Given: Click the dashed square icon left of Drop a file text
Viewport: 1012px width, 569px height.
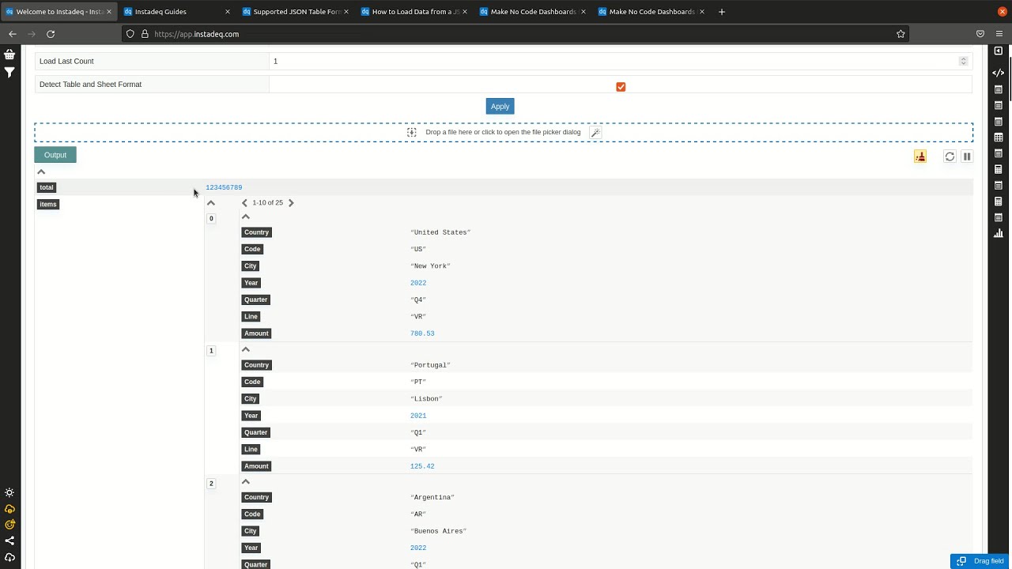Looking at the screenshot, I should coord(411,132).
